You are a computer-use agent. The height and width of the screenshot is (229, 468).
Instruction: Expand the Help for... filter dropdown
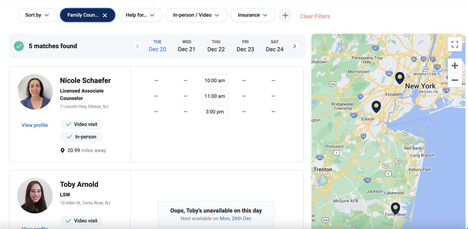pos(140,15)
